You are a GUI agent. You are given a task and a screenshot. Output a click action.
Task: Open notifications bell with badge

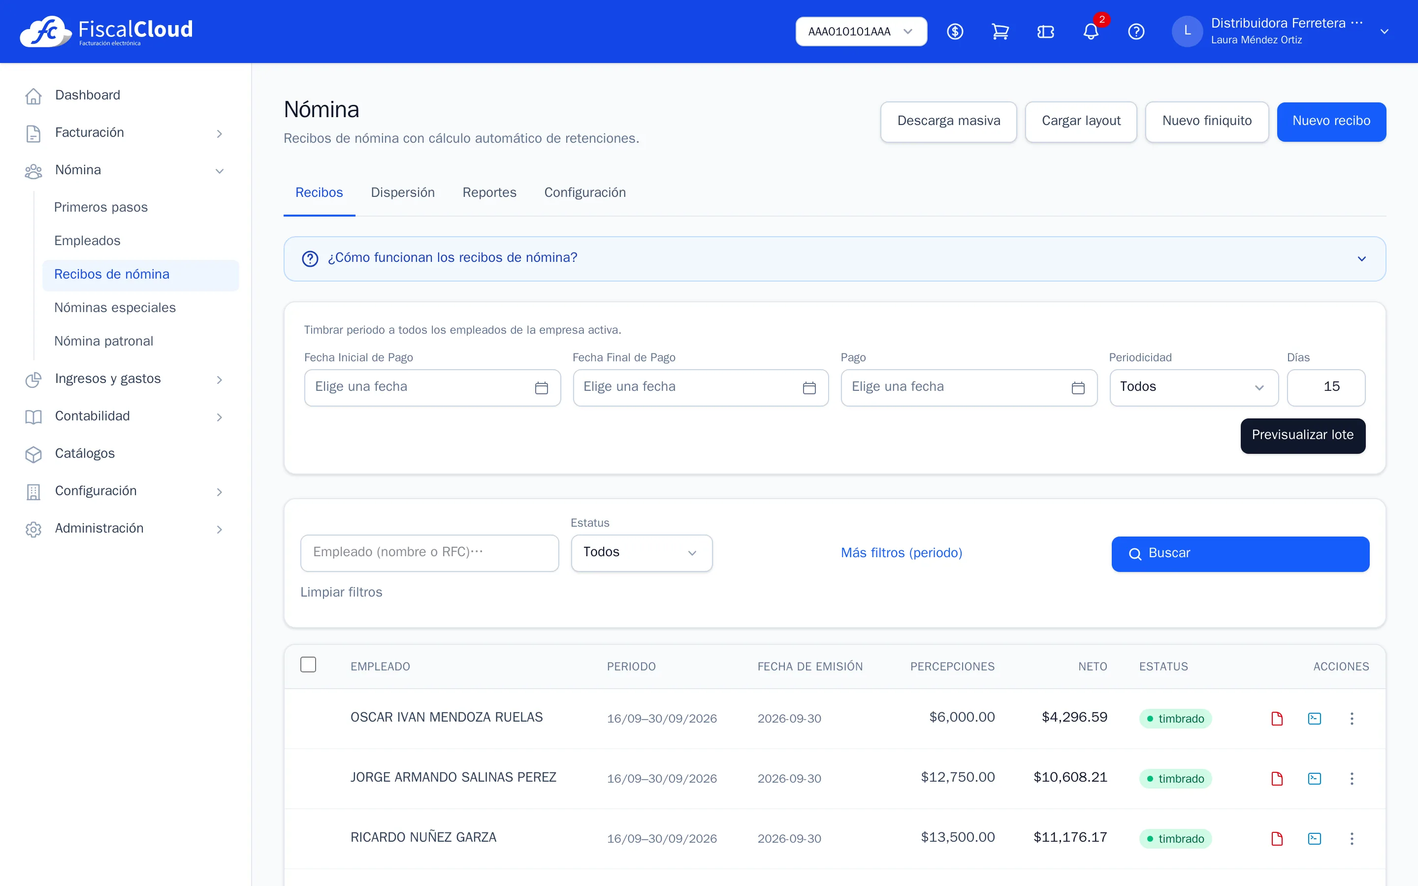(x=1091, y=32)
